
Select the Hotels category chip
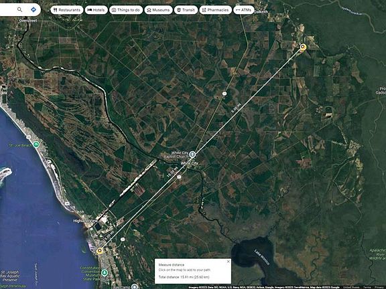coord(96,10)
